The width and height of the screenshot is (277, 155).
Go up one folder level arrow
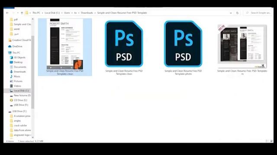(x=22, y=13)
